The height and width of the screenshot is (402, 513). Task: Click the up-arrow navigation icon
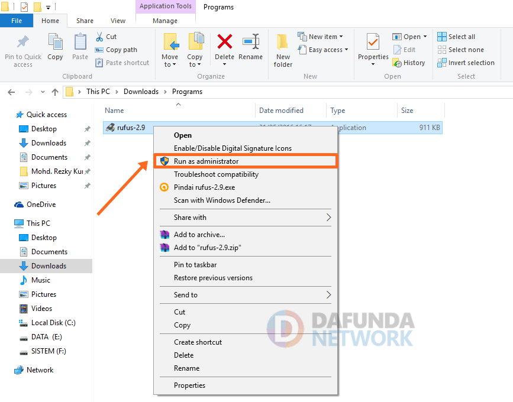pos(55,92)
